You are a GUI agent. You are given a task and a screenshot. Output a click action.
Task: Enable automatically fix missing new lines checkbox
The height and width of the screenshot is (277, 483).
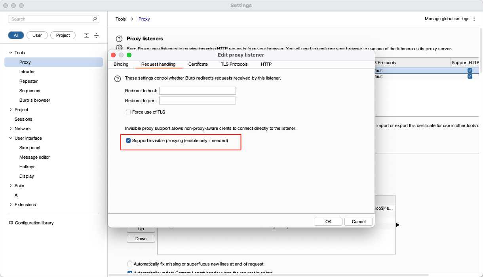click(130, 264)
